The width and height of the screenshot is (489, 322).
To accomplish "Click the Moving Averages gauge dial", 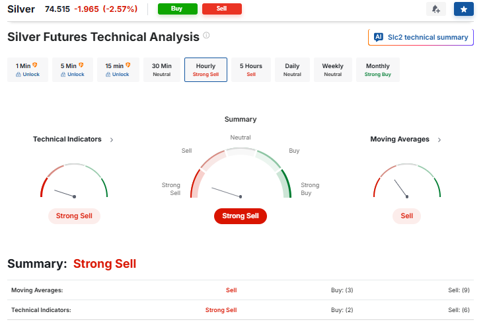I will pos(407,181).
